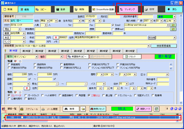184x129 pixels.
Task: Expand the 職業 会社役員 dropdown
Action: point(24,33)
